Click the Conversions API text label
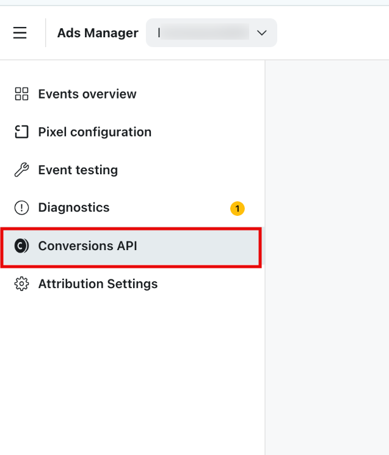The height and width of the screenshot is (455, 389). pyautogui.click(x=87, y=246)
